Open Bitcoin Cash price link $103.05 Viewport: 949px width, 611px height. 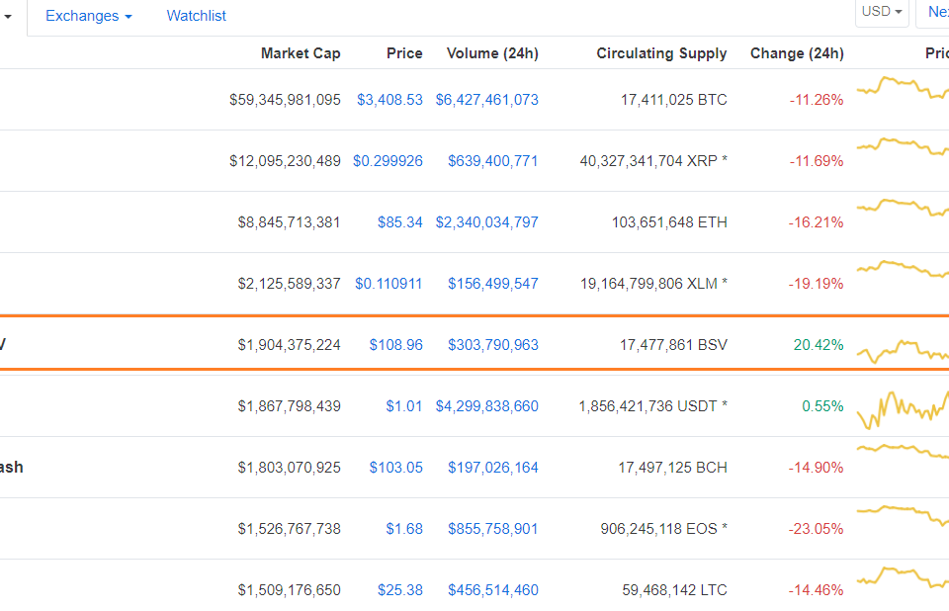click(395, 468)
